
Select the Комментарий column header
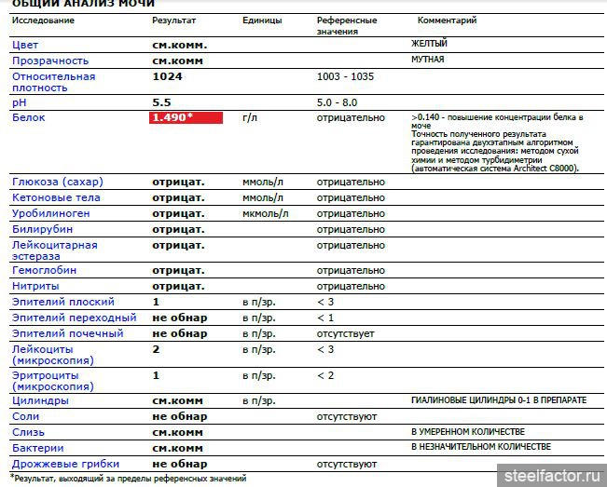447,20
